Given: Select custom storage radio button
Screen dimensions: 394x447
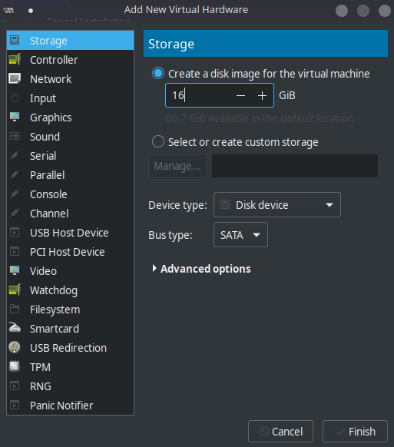Looking at the screenshot, I should (x=158, y=141).
